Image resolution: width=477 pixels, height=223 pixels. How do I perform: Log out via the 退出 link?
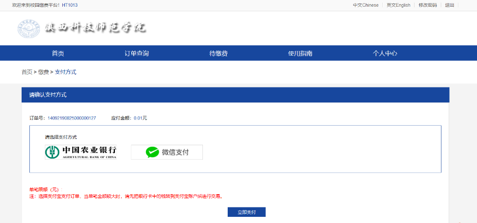pos(449,5)
